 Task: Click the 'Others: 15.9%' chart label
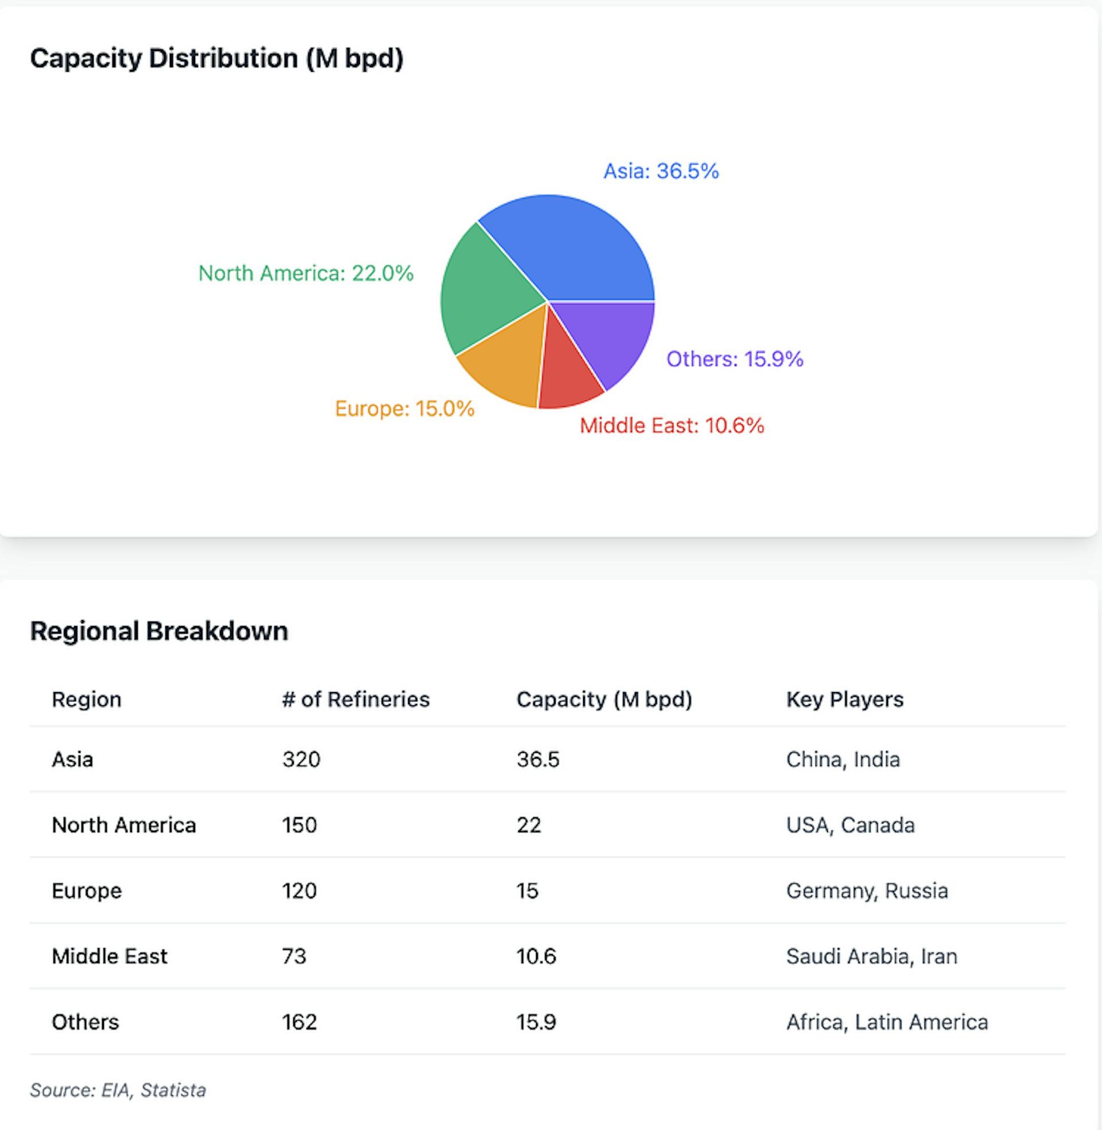coord(735,359)
